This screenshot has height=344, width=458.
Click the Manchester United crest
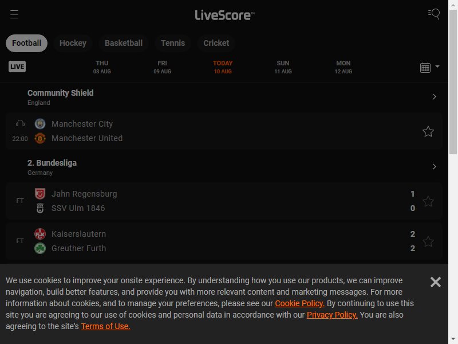(x=40, y=138)
